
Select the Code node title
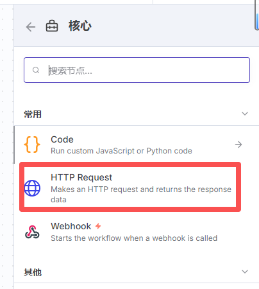(62, 139)
